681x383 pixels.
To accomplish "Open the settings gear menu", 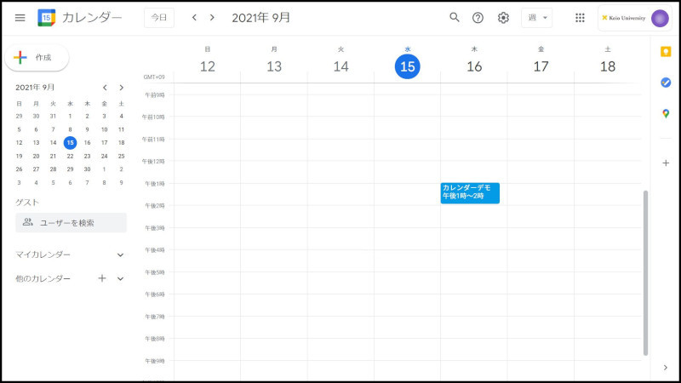I will coord(503,18).
